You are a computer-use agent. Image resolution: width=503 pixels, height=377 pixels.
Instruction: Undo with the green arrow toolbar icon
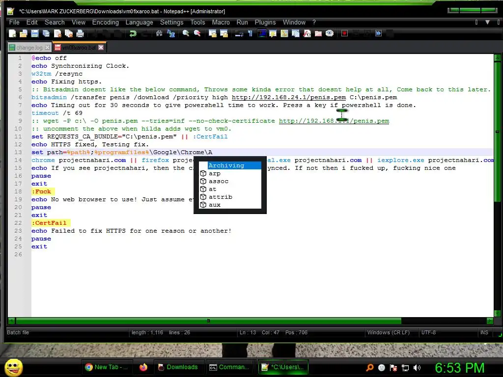133,33
